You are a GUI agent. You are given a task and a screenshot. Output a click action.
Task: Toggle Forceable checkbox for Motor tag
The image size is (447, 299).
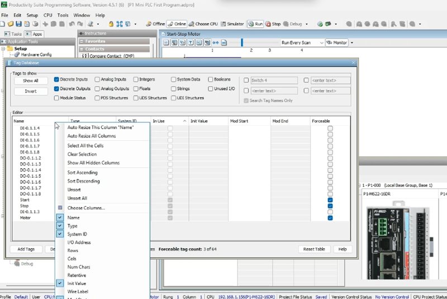[x=330, y=218]
